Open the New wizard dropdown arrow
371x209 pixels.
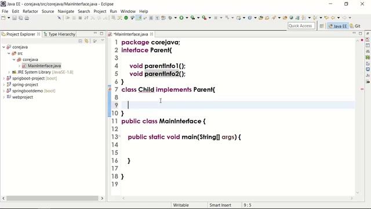coord(9,18)
